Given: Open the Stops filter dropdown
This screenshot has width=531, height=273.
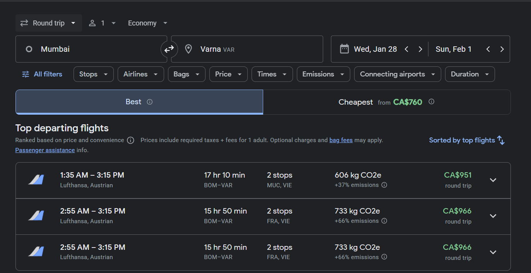Looking at the screenshot, I should click(x=93, y=74).
